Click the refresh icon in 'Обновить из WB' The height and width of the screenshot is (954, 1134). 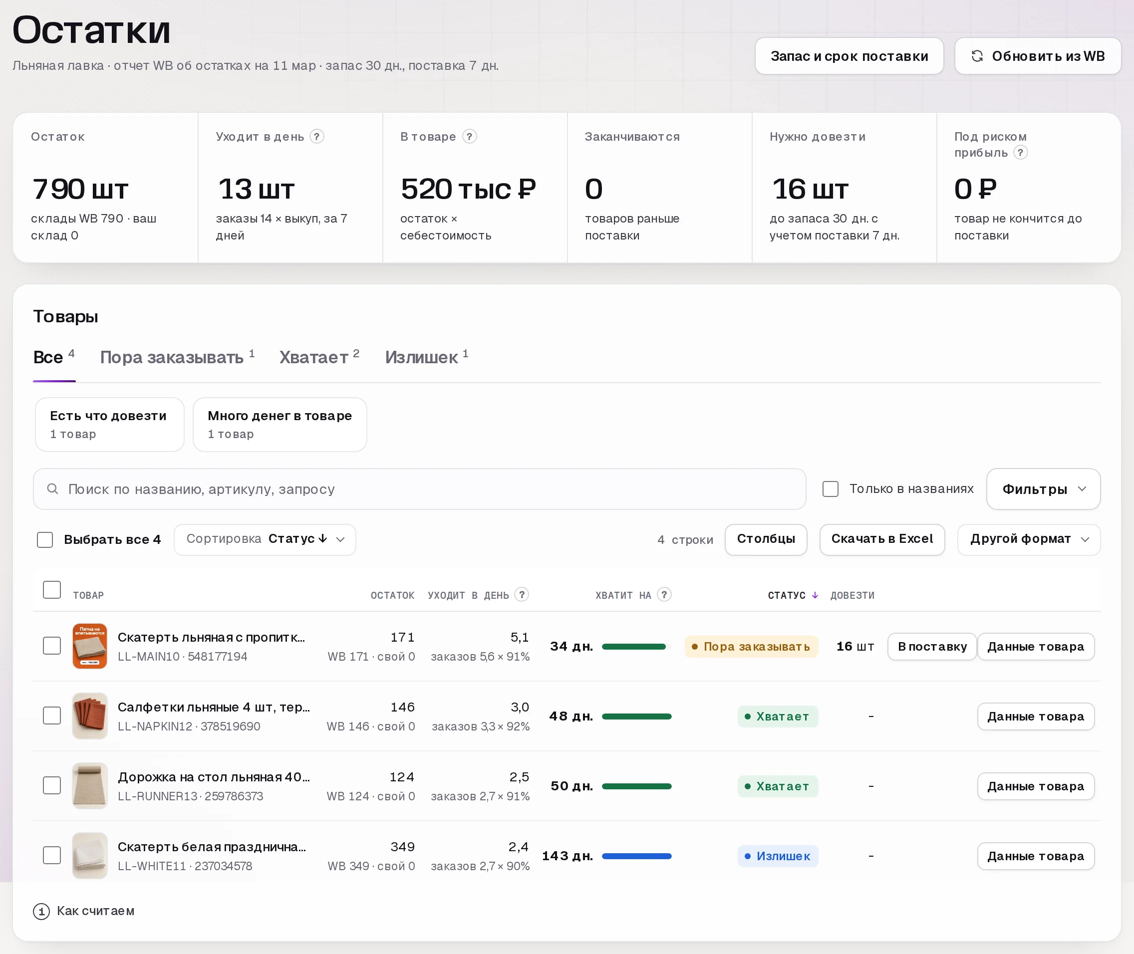(x=977, y=56)
